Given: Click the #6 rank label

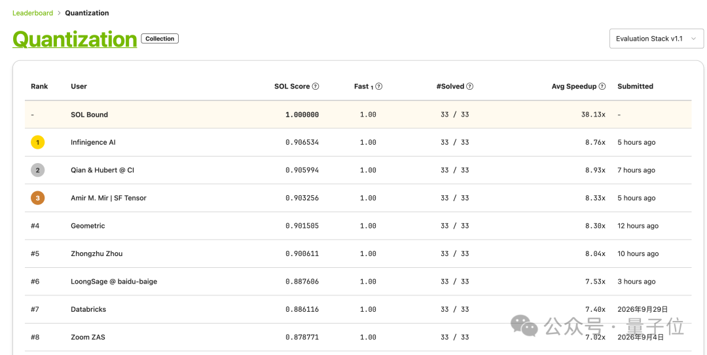Looking at the screenshot, I should point(35,282).
